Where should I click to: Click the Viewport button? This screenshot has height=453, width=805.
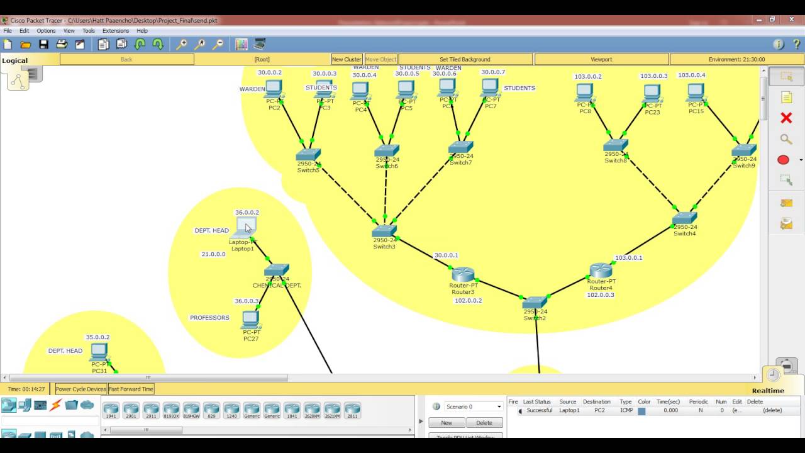point(601,59)
